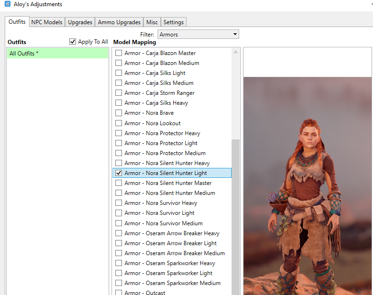Check Armor - Oseram Sparkworker Medium
This screenshot has width=373, height=295.
119,283
